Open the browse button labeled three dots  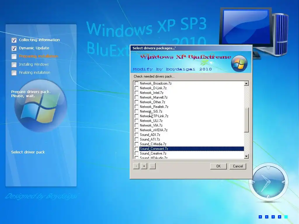pyautogui.click(x=152, y=166)
